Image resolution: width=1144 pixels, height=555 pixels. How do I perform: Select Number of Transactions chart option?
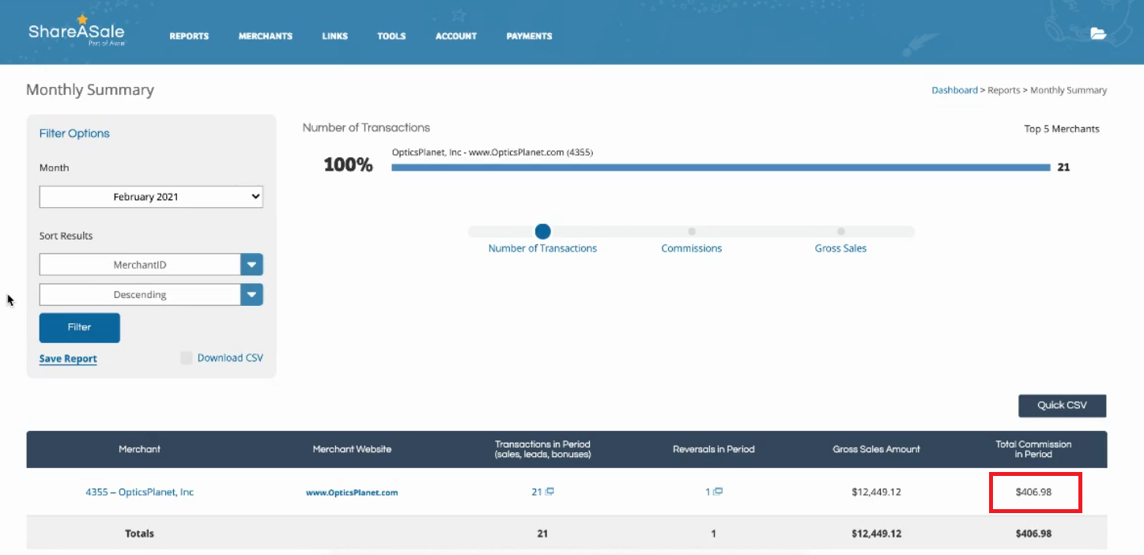[542, 232]
